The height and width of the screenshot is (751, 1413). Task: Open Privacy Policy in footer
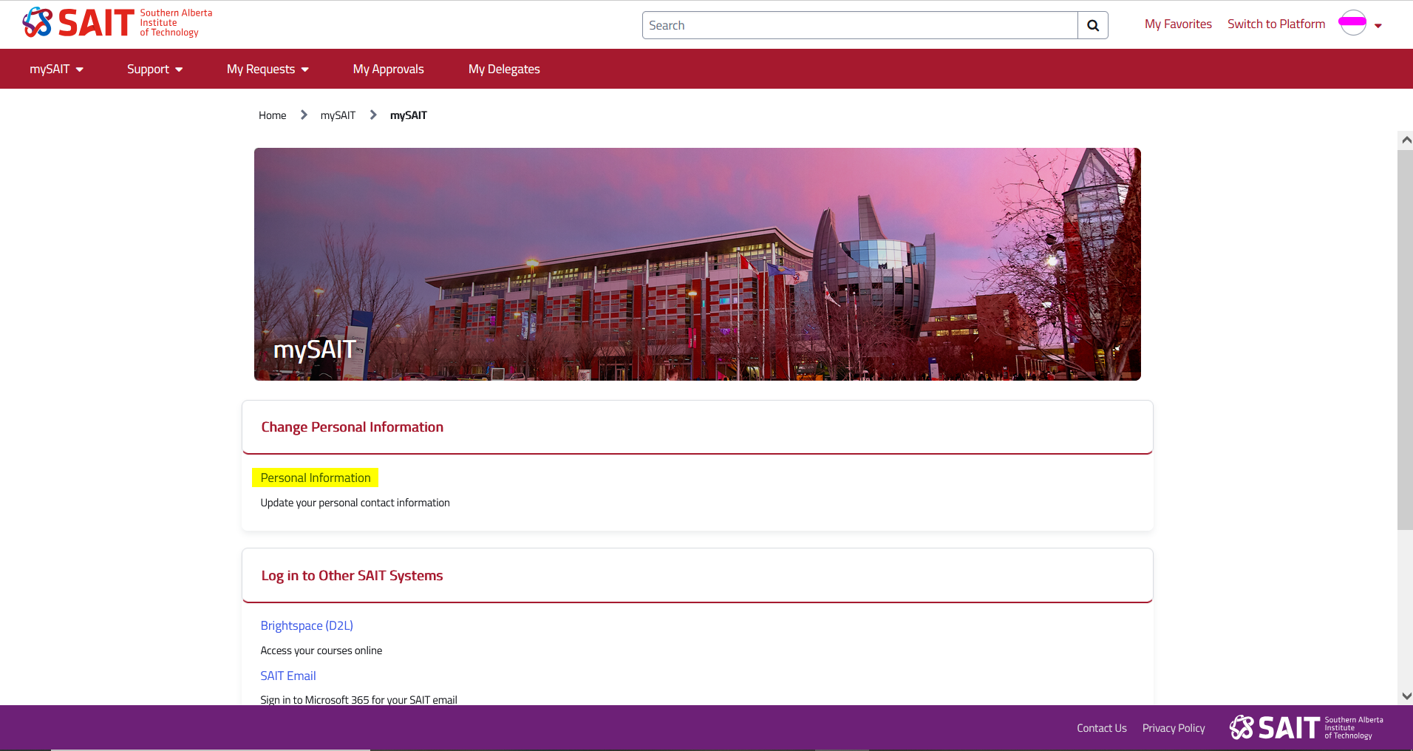(x=1174, y=728)
